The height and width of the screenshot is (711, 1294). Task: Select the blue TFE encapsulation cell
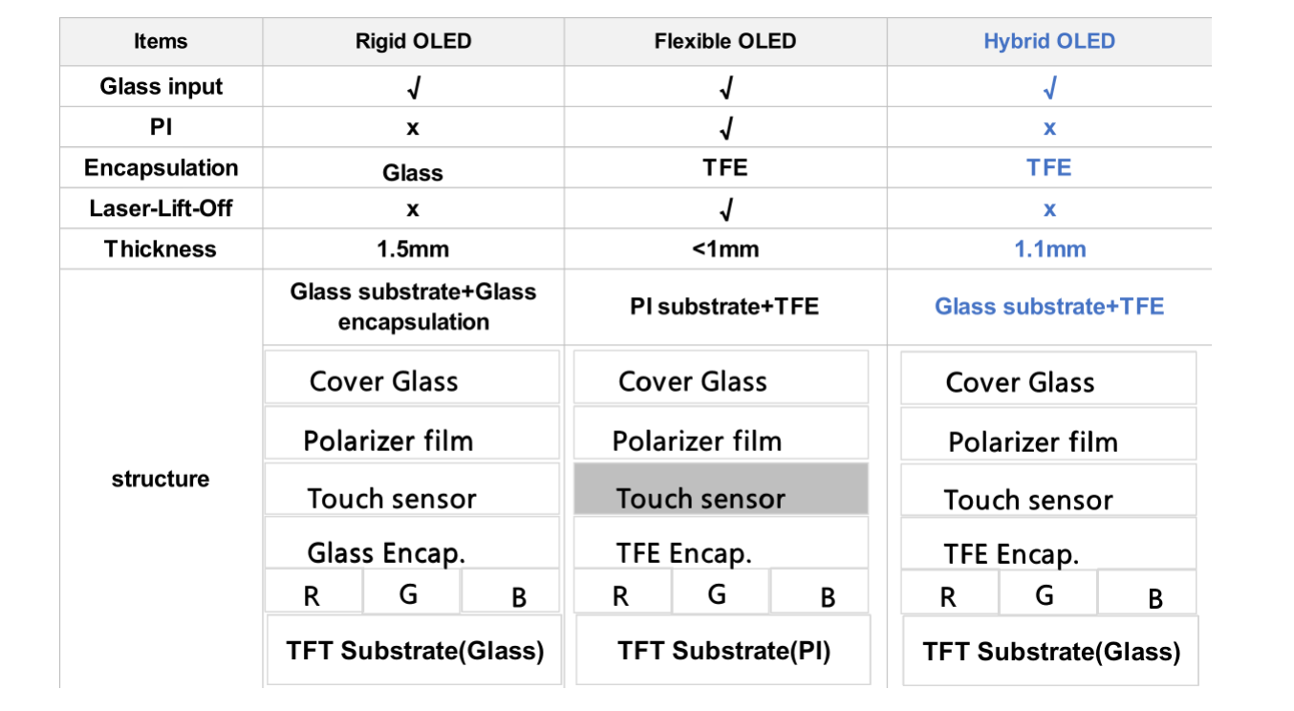tap(1049, 168)
